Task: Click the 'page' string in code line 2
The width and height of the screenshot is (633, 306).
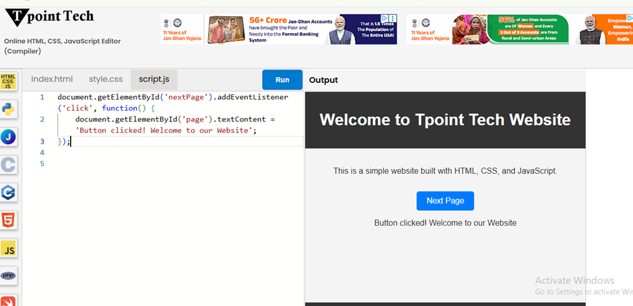Action: pyautogui.click(x=196, y=120)
